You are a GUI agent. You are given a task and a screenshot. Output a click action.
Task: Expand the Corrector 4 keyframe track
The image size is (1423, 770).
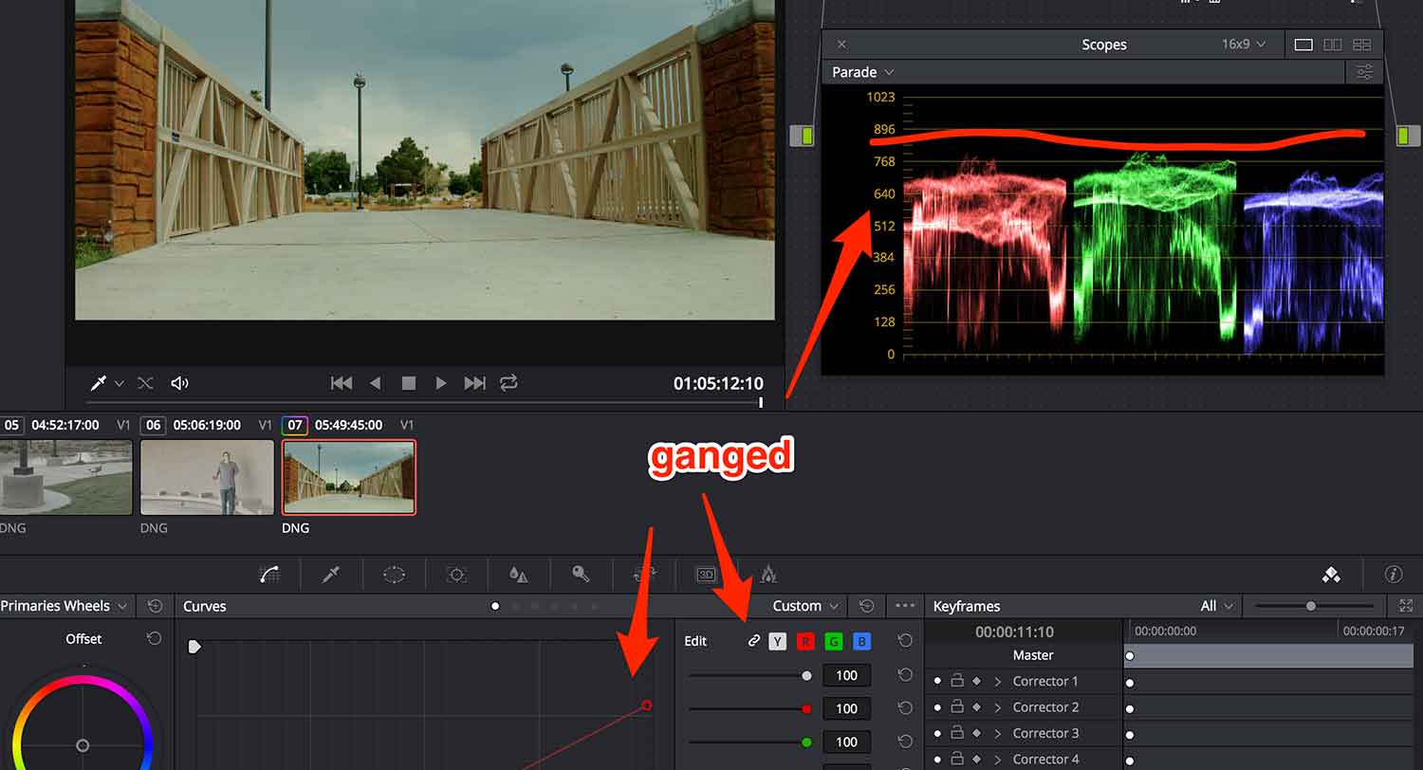pyautogui.click(x=998, y=759)
